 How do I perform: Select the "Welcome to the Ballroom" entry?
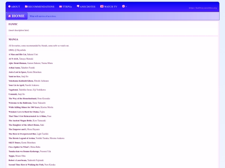[27, 103]
